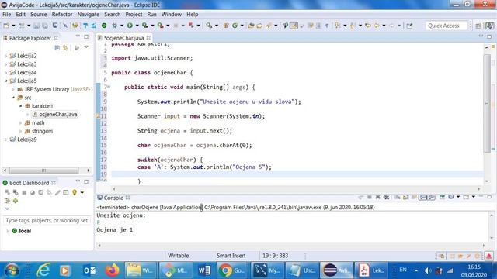Screen dimensions: 497x279
Task: Open the Run button dropdown arrow
Action: point(137,26)
